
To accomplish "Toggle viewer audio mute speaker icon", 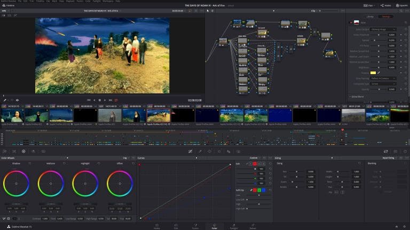I will 17,100.
